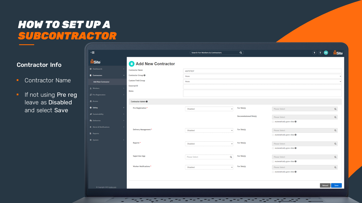Viewport: 362px width, 203px height.
Task: Click the search icon in Supervisor App field
Action: (231, 157)
